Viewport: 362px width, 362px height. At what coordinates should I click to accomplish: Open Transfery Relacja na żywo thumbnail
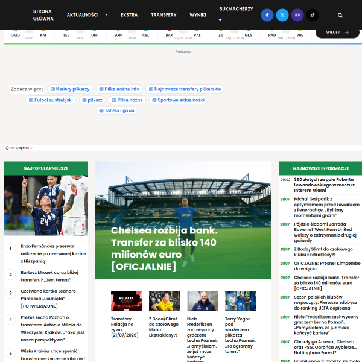click(126, 301)
